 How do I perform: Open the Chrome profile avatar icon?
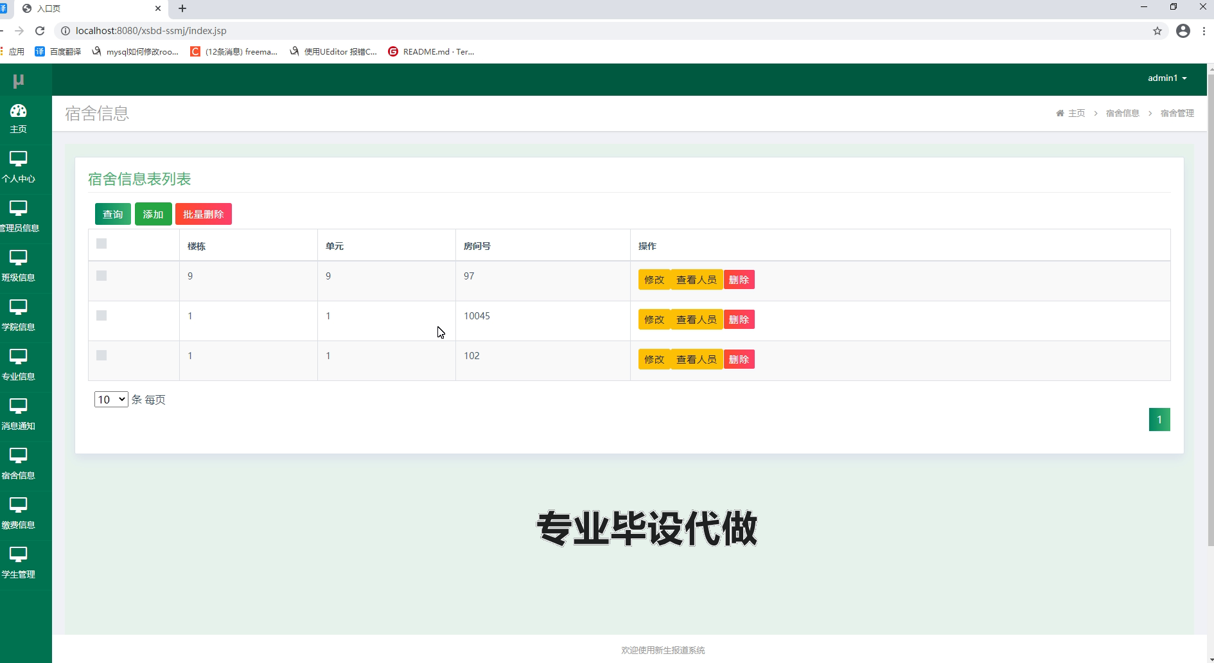click(1183, 31)
